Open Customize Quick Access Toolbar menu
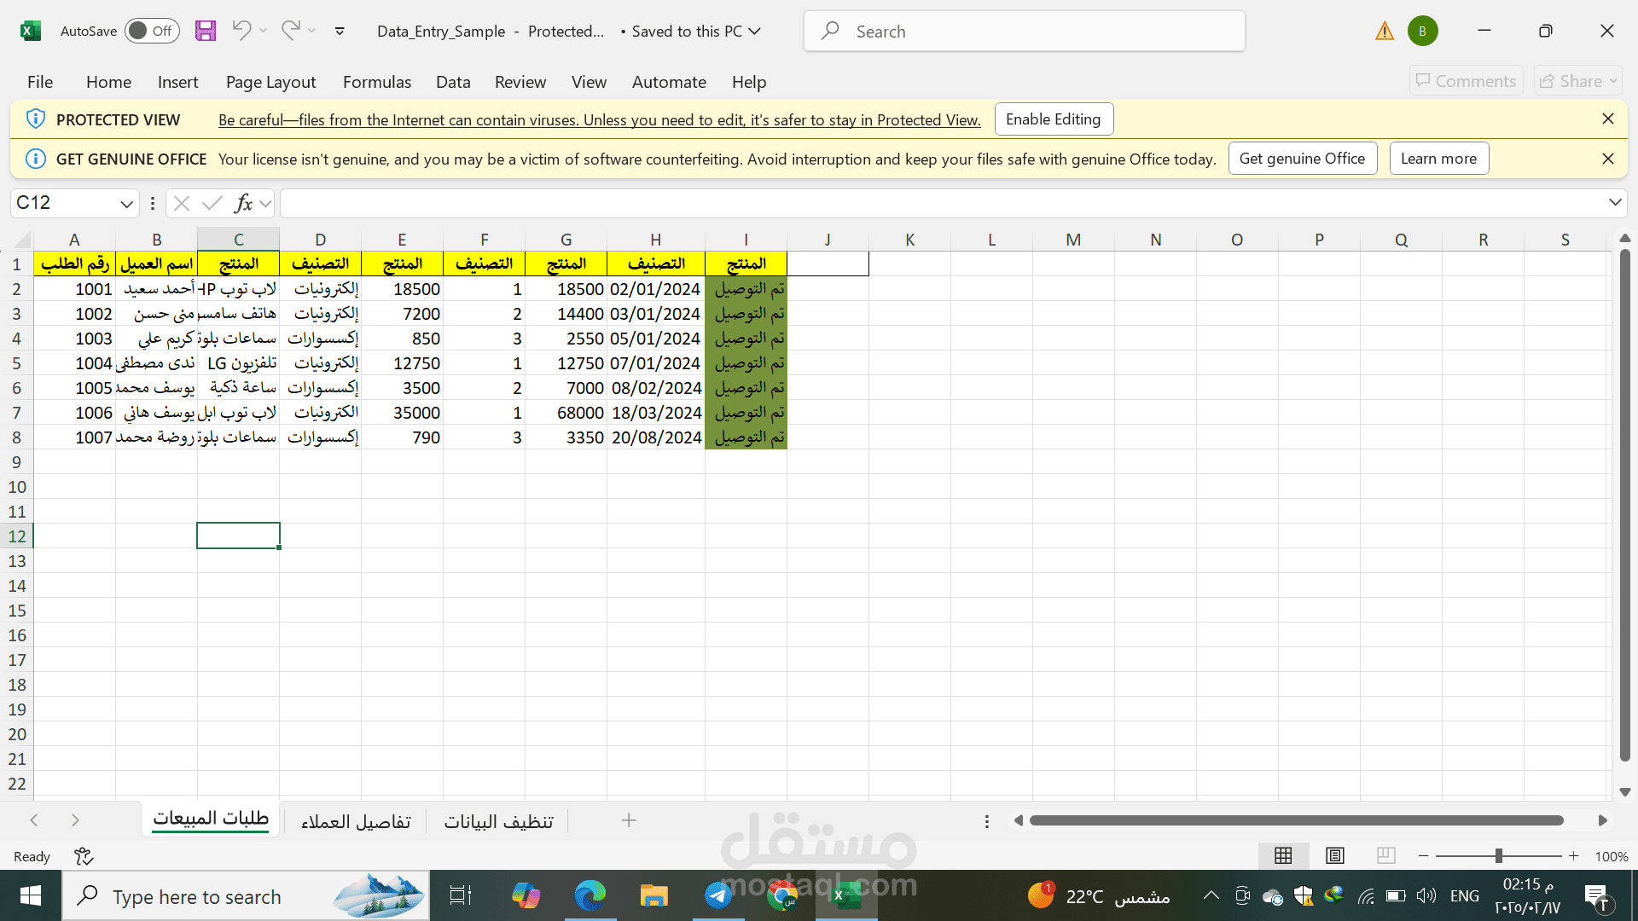Image resolution: width=1638 pixels, height=921 pixels. tap(340, 32)
